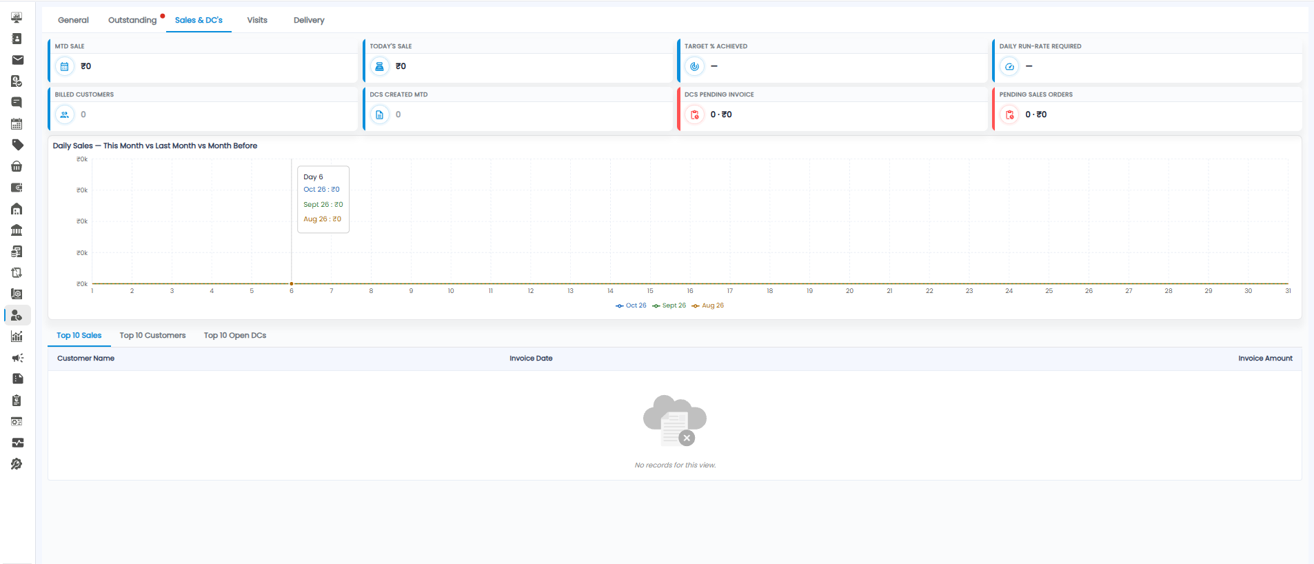Select the Top 10 Sales tab
The image size is (1314, 564).
click(79, 335)
